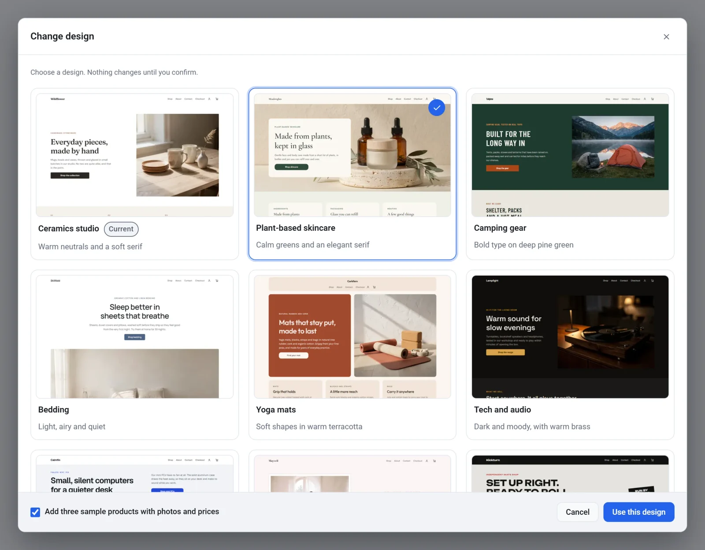Select the Ceramics studio design preview
Screen dimensions: 705x550
click(x=134, y=155)
